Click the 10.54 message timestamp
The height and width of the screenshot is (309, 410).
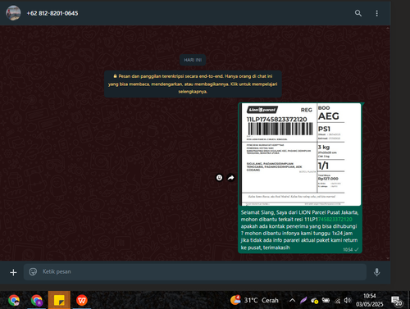point(348,249)
